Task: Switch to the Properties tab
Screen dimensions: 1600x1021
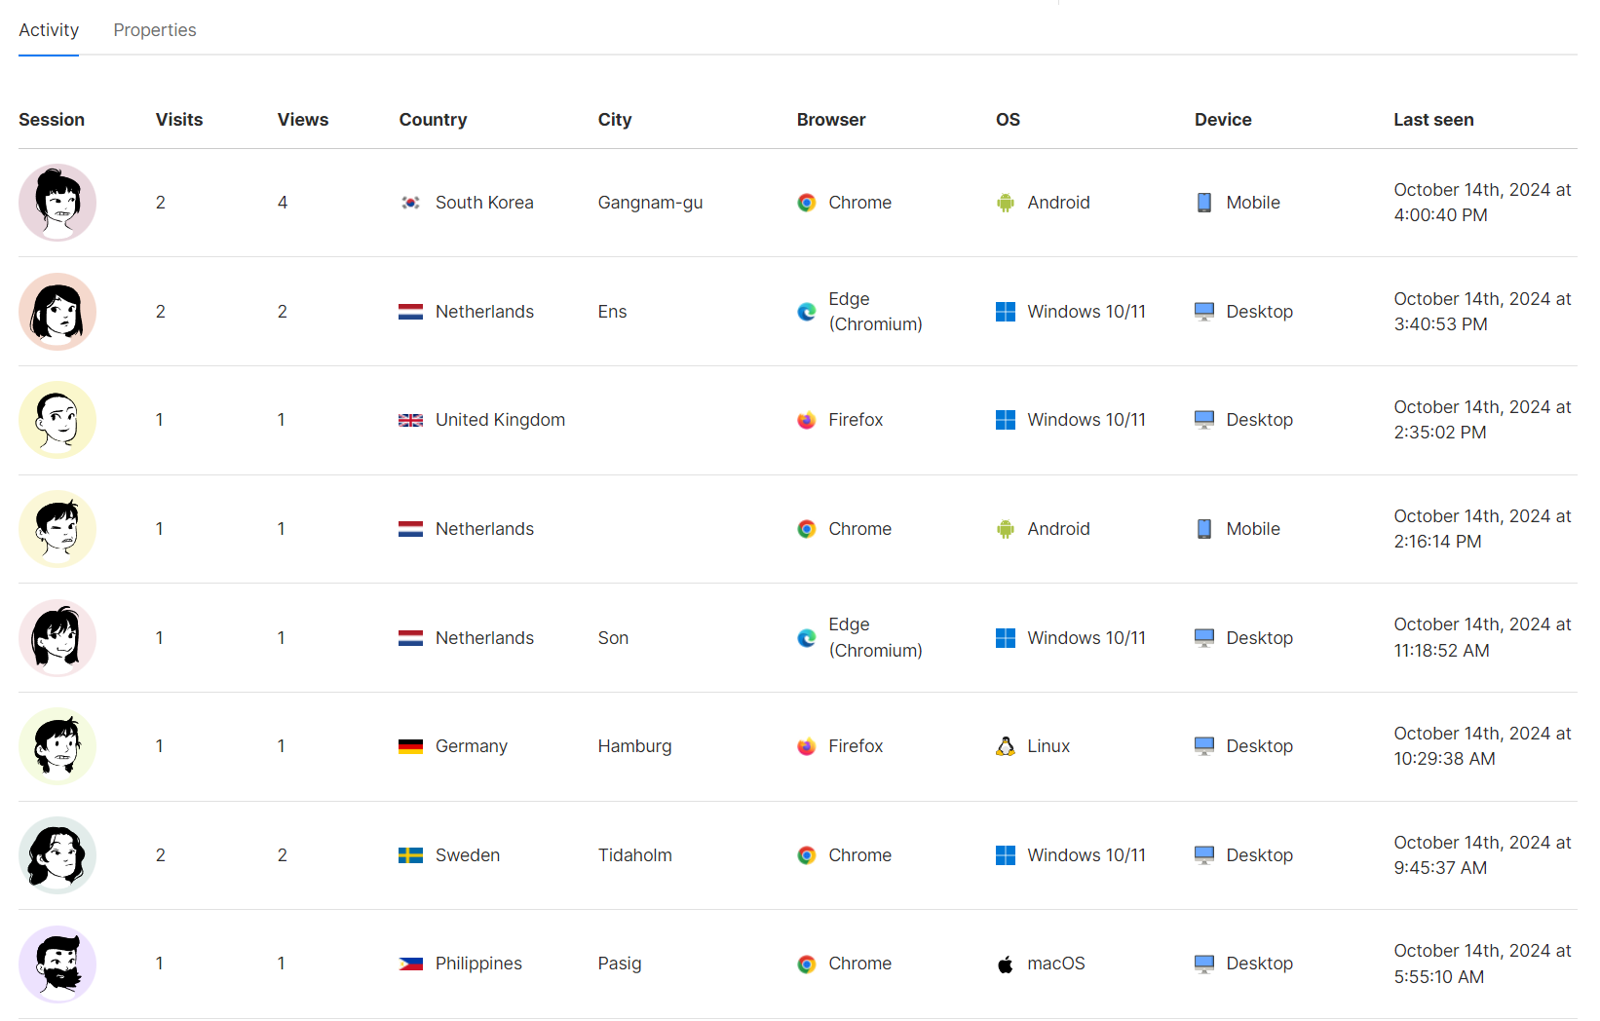Action: point(154,30)
